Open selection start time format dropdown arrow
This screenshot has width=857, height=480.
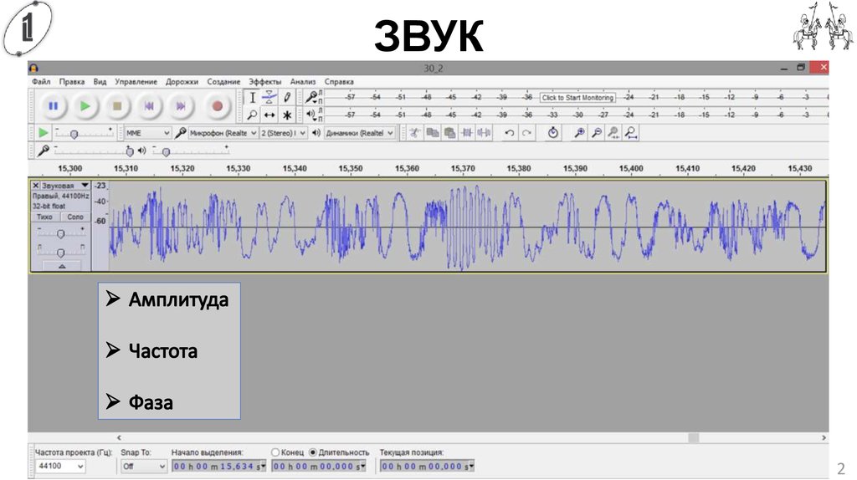tap(264, 466)
